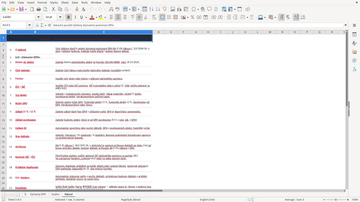Click the AutoFilter funnel icon
This screenshot has height=202, width=360.
(164, 9)
